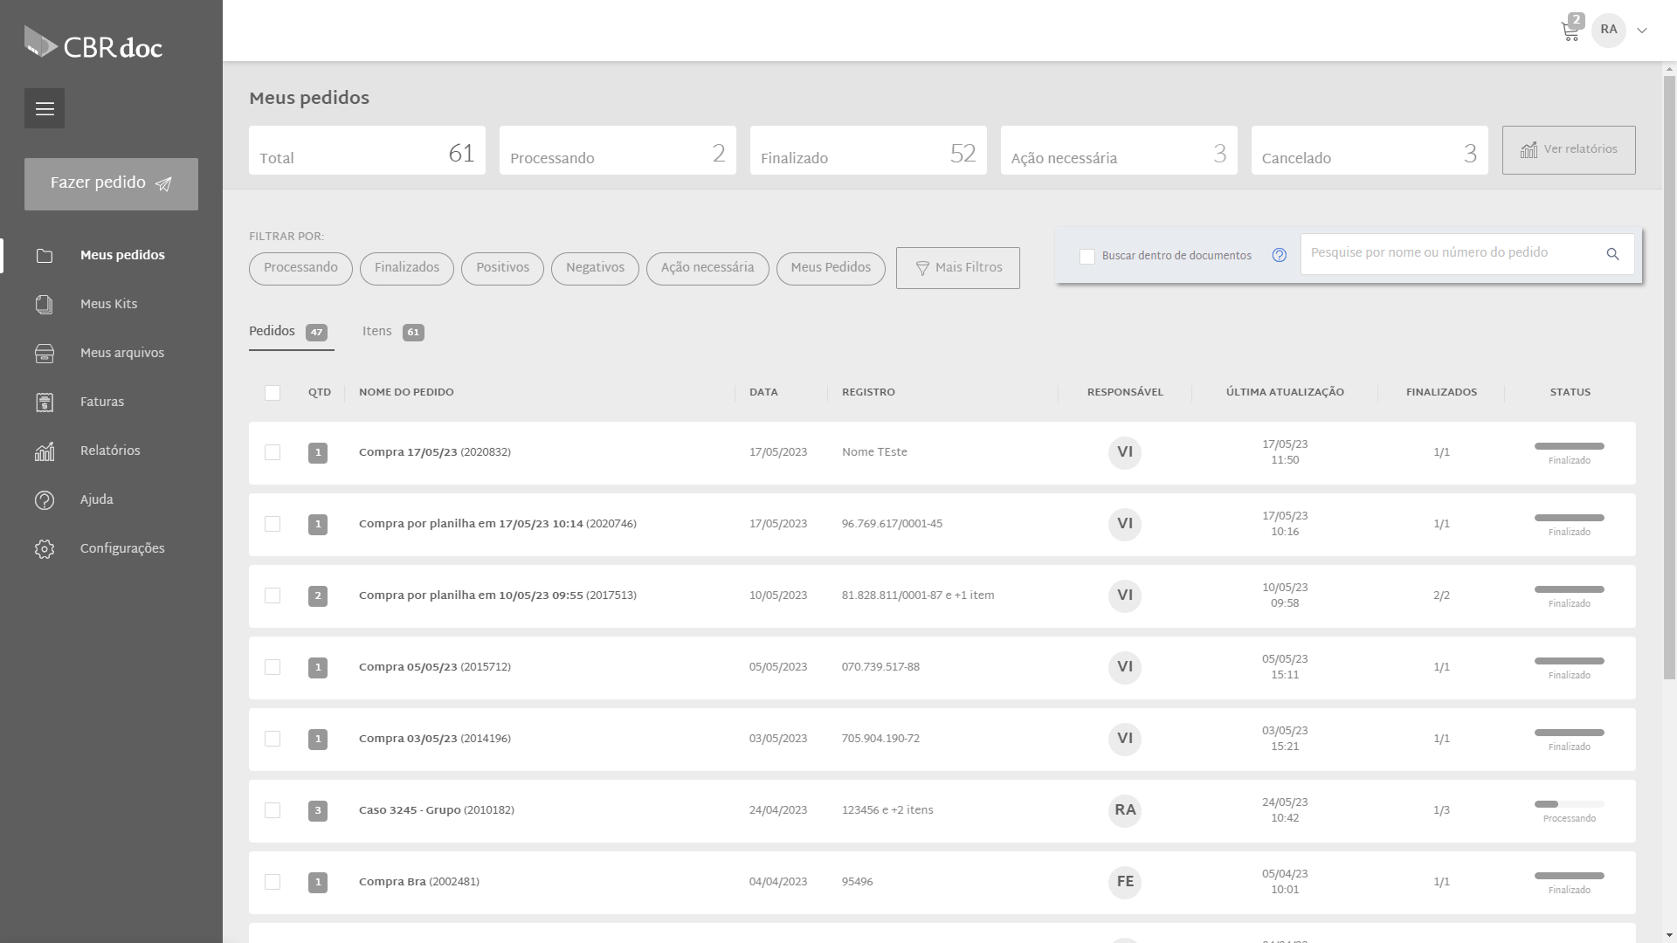Open order Caso 3245 - Grupo
The image size is (1677, 943).
click(x=436, y=810)
